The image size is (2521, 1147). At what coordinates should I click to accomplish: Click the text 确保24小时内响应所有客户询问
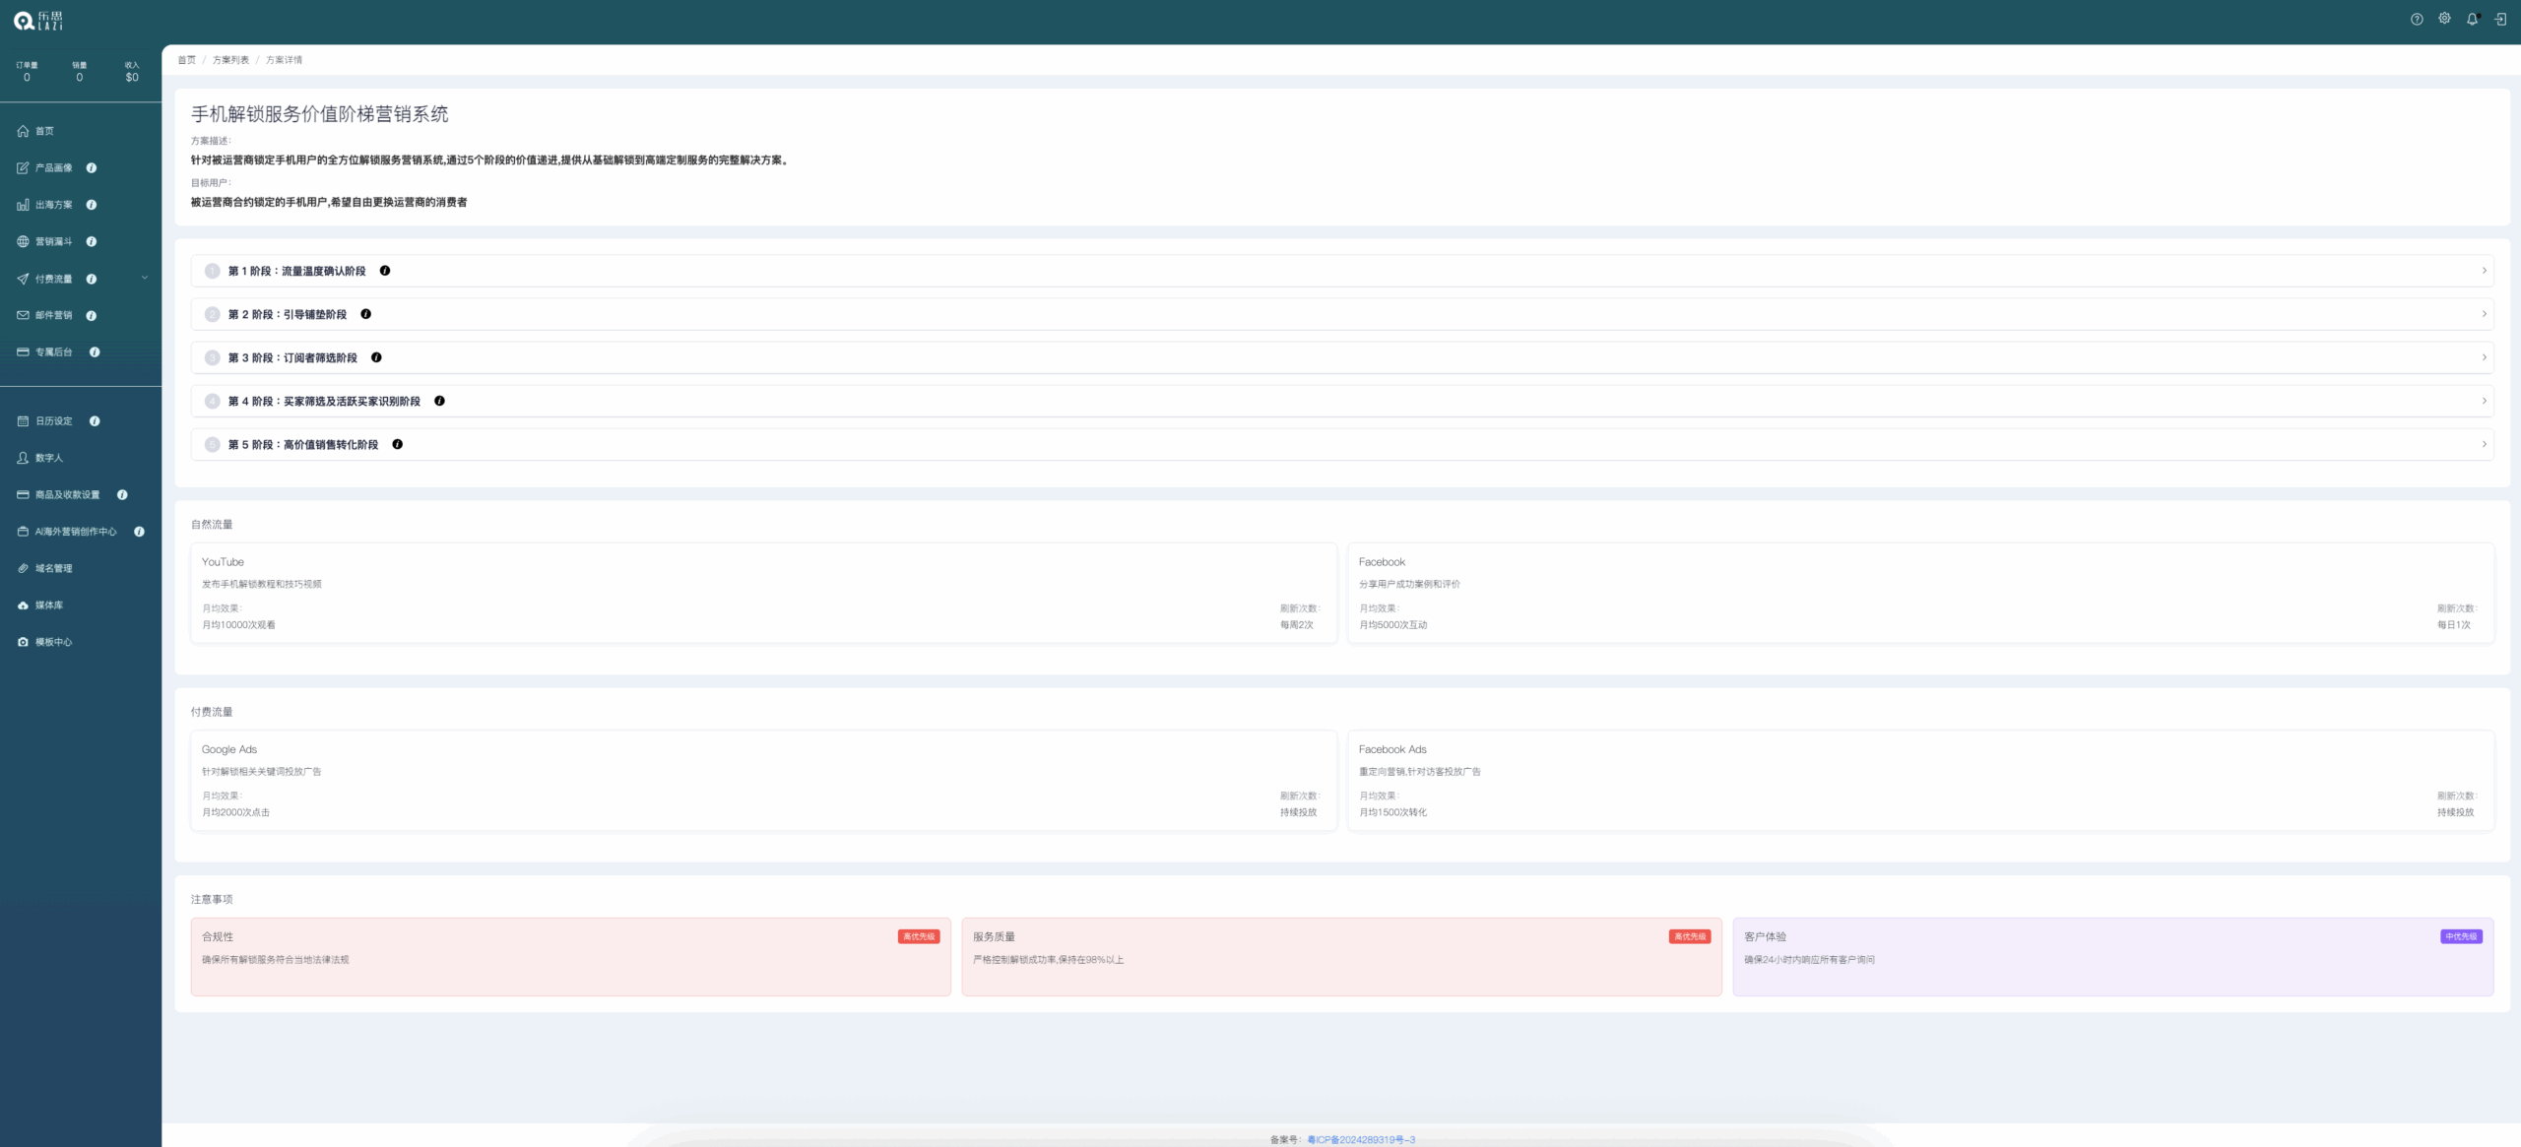[x=1810, y=960]
